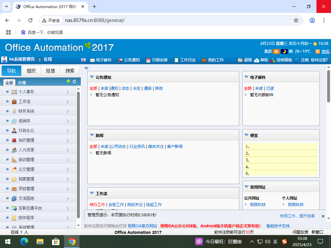Click the 档案管理 folder icon in sidebar
The width and height of the screenshot is (331, 248).
tap(14, 179)
